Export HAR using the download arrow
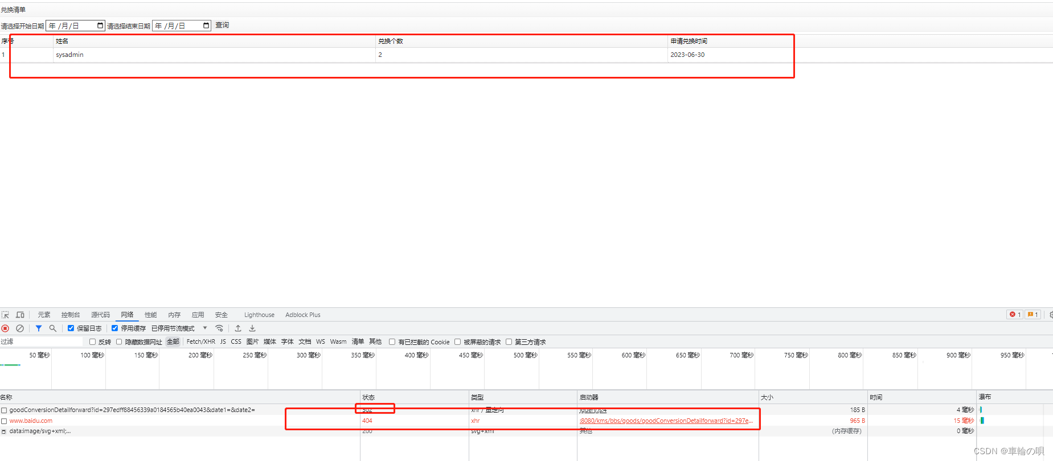The width and height of the screenshot is (1053, 461). pyautogui.click(x=252, y=328)
